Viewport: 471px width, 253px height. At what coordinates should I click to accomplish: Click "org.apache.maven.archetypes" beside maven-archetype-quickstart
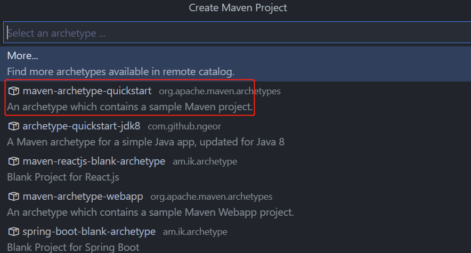click(220, 91)
